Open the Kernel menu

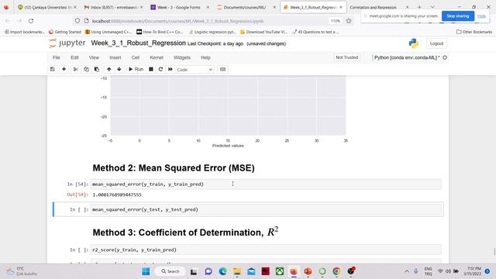[x=157, y=57]
